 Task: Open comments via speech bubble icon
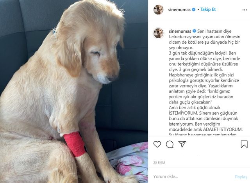(x=170, y=144)
